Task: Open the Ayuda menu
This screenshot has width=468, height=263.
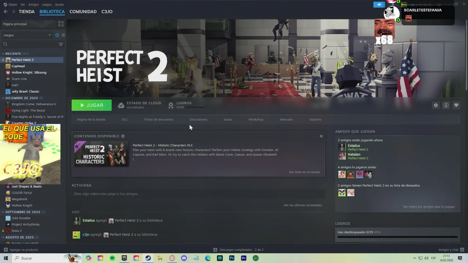Action: 59,4
